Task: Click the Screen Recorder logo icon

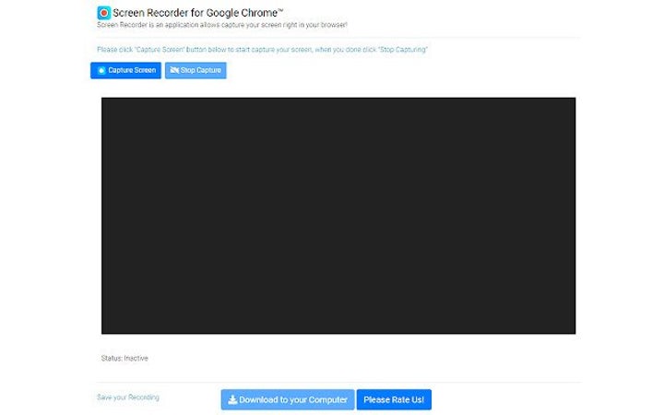Action: click(104, 13)
